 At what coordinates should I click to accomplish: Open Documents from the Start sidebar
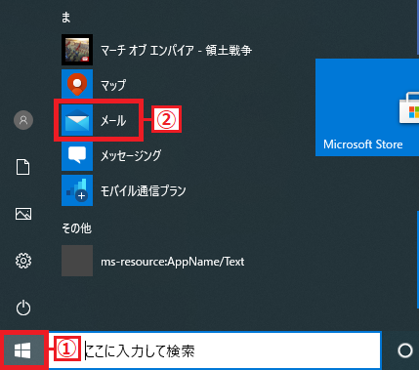(23, 167)
